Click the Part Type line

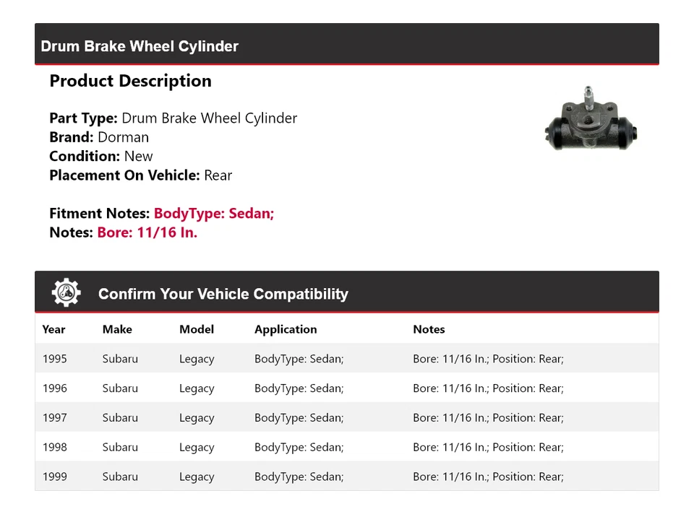[173, 118]
